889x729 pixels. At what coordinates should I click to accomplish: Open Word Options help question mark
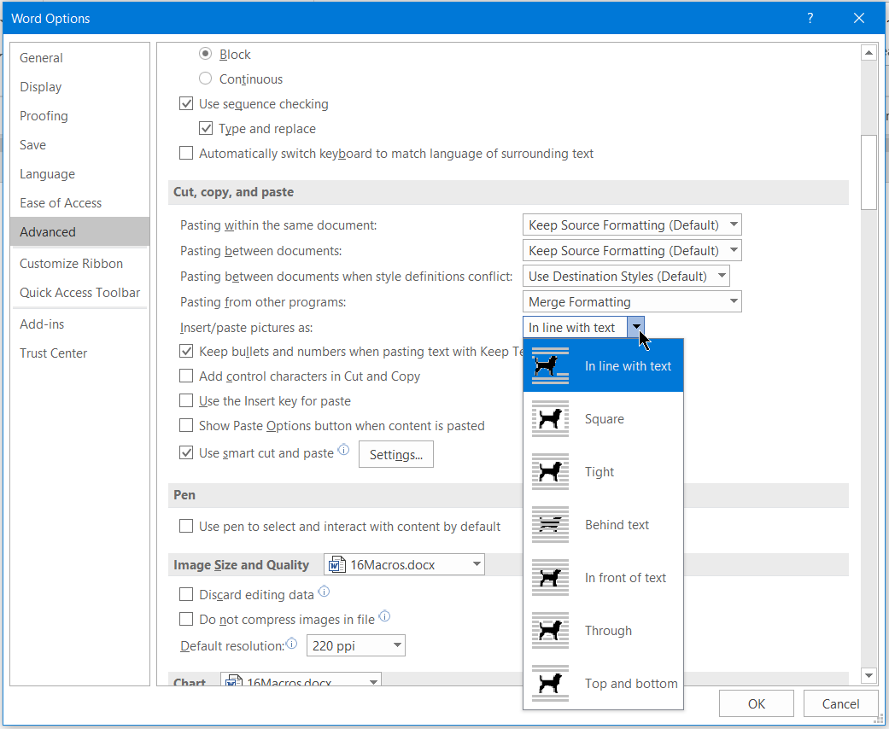(x=810, y=18)
